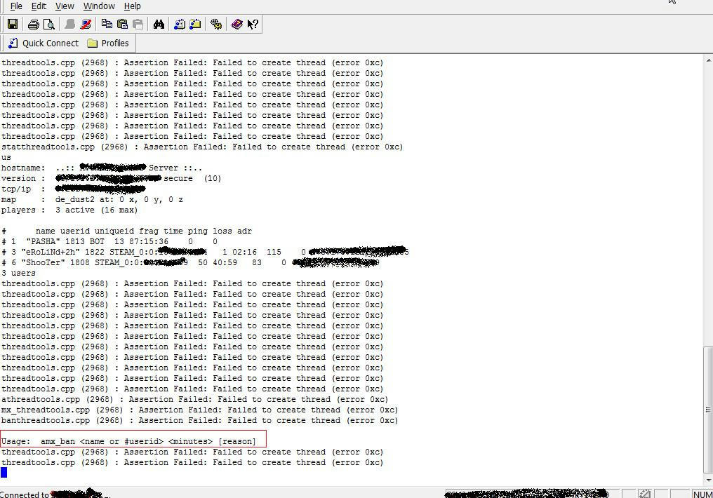Click the 'mx_threadtools.cpp' error line
713x498 pixels.
point(199,410)
